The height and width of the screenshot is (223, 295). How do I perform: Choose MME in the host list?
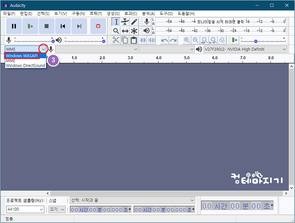tap(25, 61)
